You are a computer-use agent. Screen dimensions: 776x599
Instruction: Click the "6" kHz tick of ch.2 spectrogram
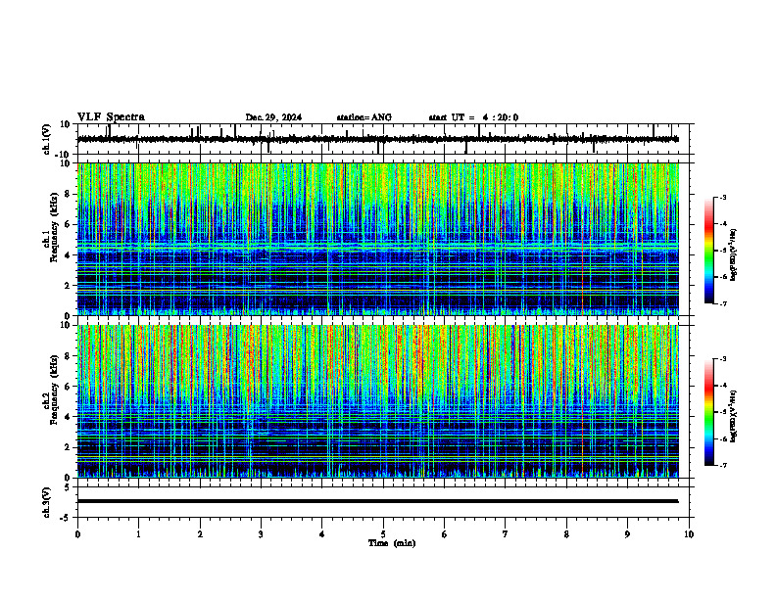pyautogui.click(x=69, y=387)
